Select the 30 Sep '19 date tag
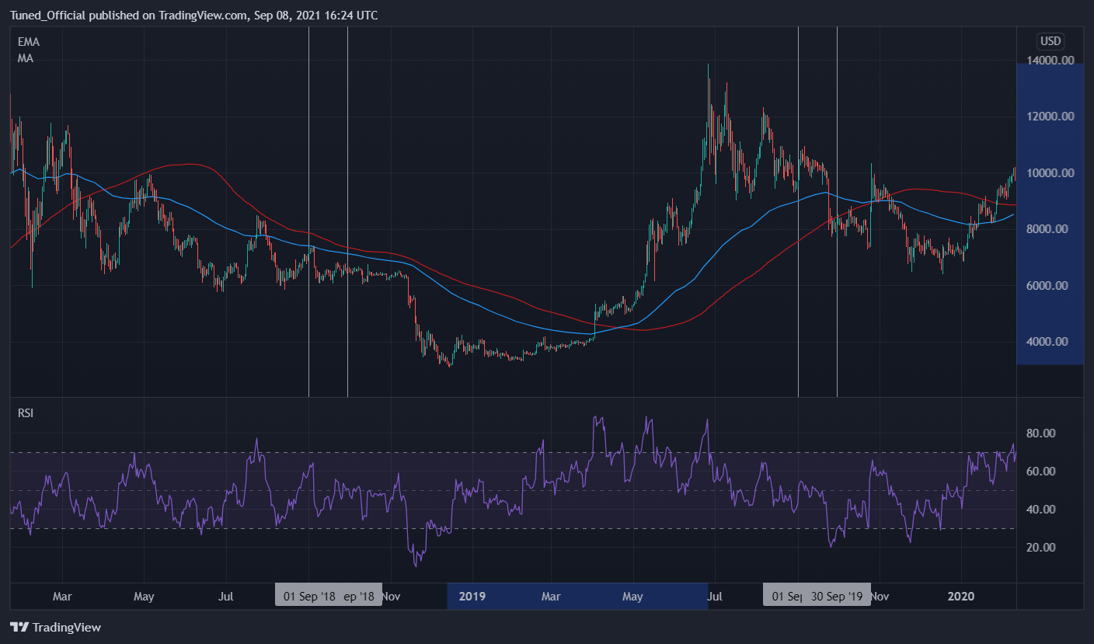1094x644 pixels. [837, 597]
